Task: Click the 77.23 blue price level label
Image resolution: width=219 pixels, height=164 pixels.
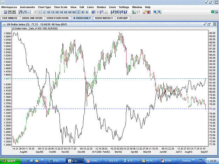Action: (x=212, y=109)
